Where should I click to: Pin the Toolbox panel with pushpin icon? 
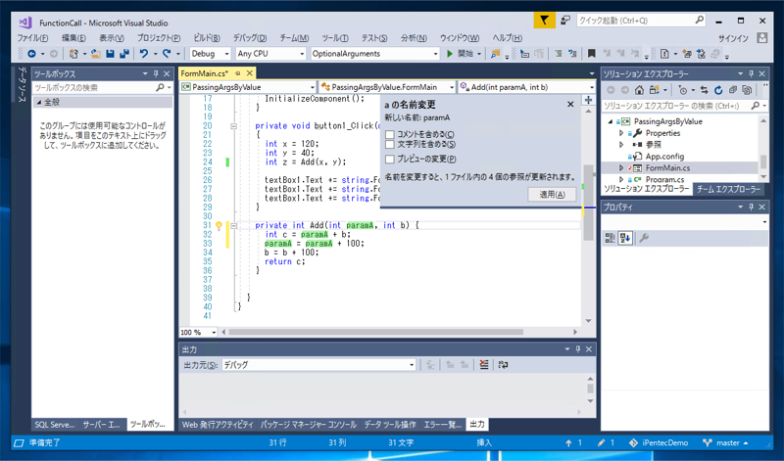pyautogui.click(x=156, y=74)
